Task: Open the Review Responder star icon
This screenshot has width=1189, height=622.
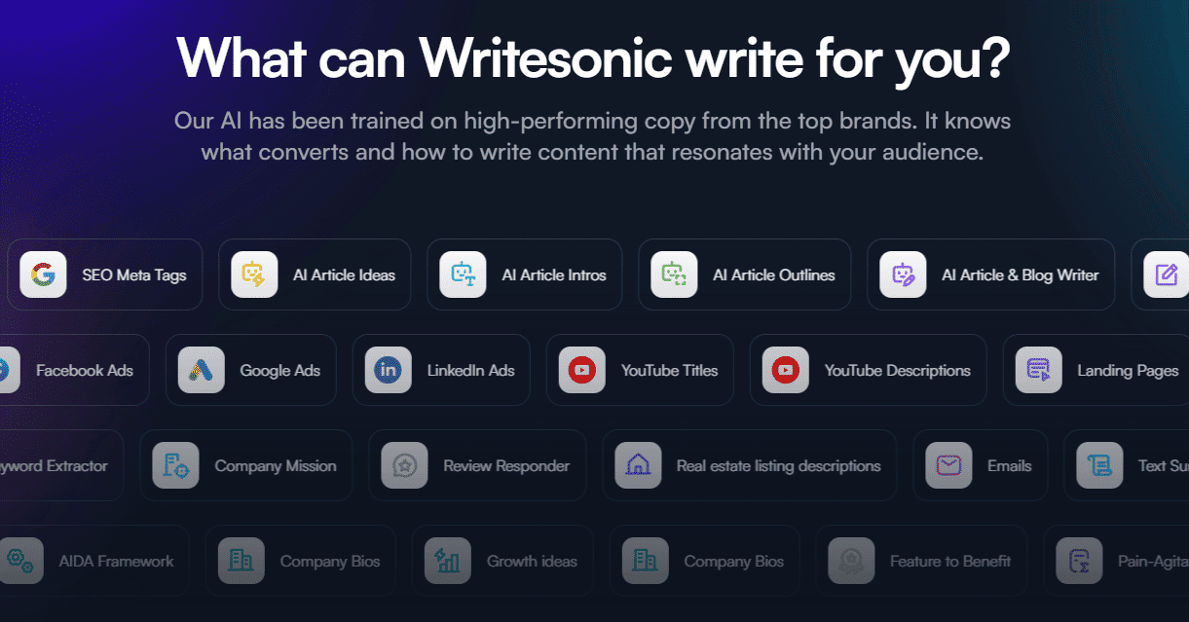Action: point(404,465)
